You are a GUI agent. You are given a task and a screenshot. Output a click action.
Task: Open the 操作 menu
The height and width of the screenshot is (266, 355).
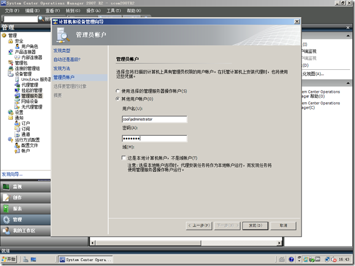(93, 10)
